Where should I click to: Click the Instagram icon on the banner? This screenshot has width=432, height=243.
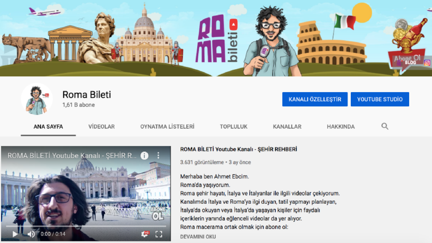427,63
